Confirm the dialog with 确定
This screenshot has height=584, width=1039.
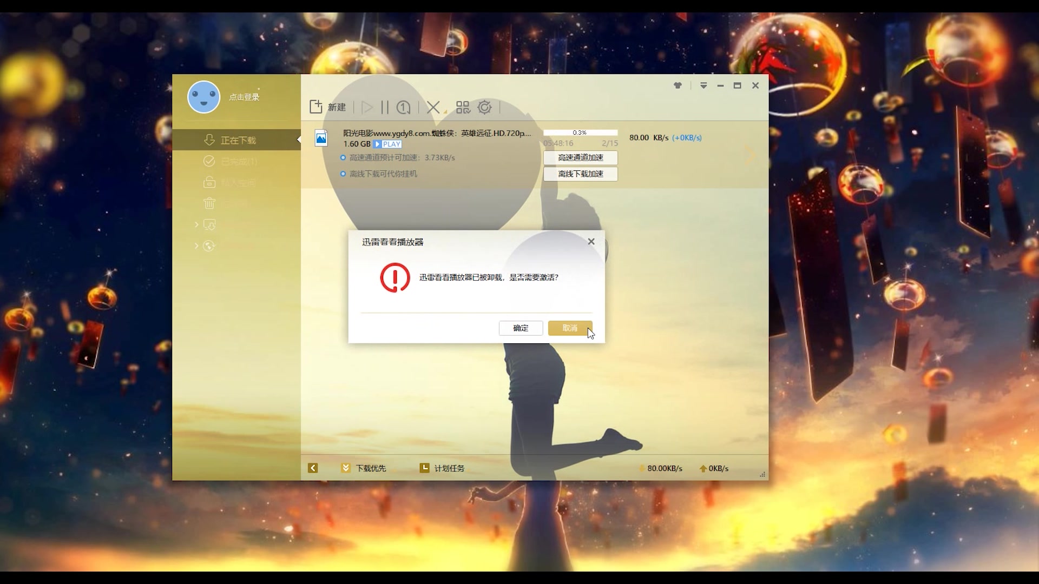[521, 328]
